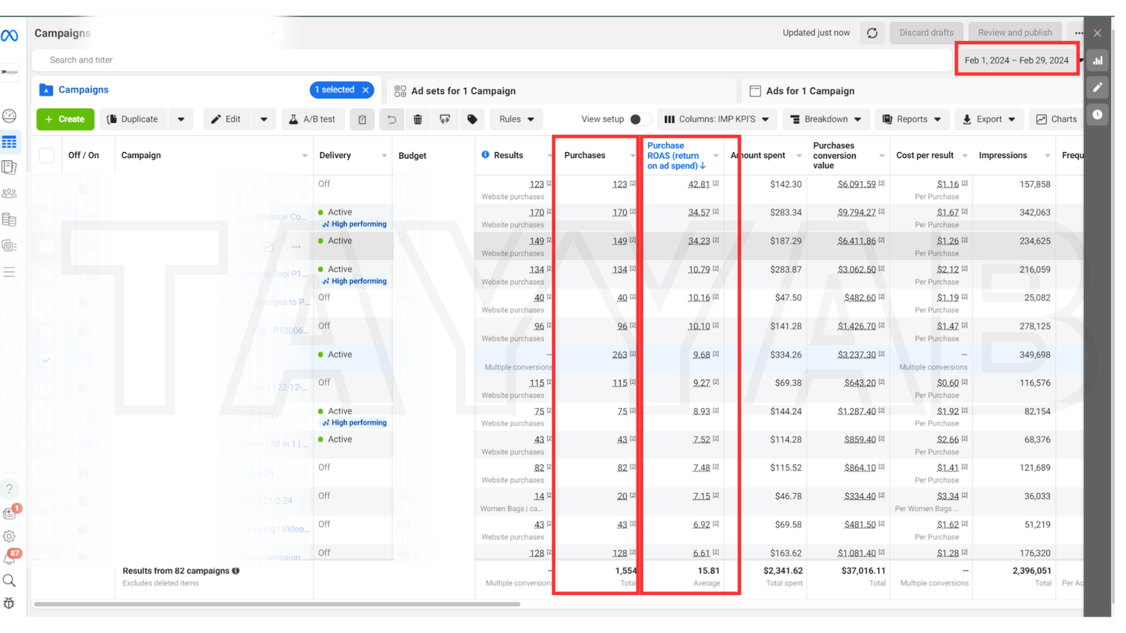Open the settings gear in left sidebar

click(x=9, y=536)
